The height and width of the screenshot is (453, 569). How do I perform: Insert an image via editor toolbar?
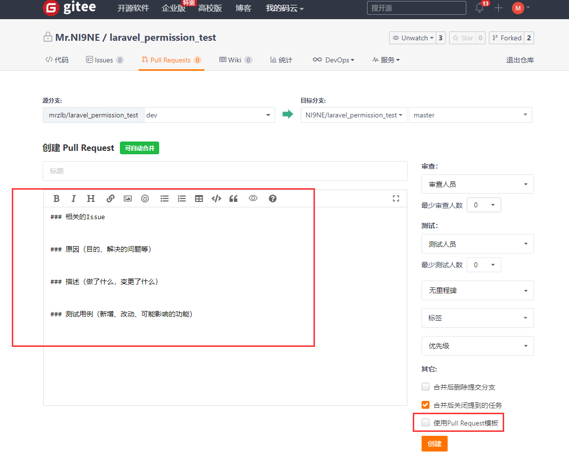point(128,198)
